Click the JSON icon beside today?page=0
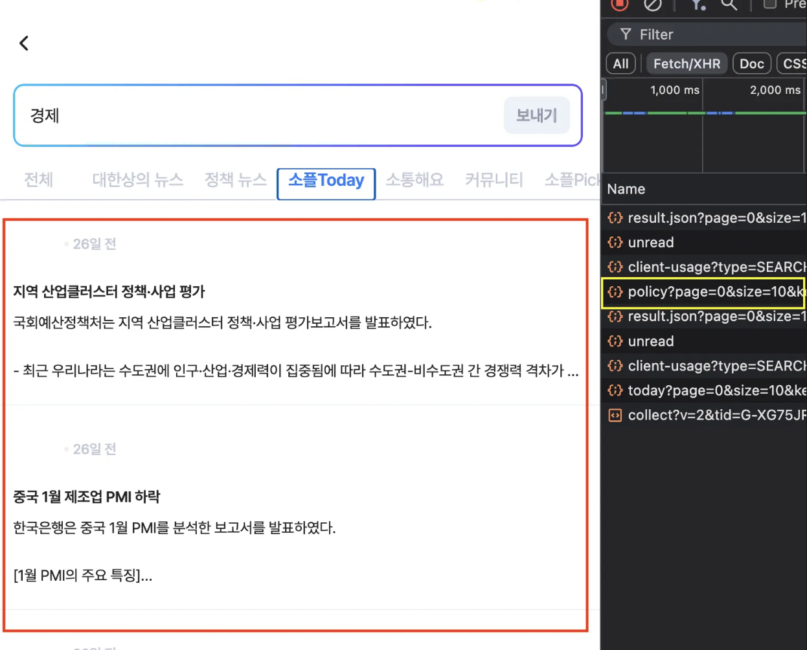This screenshot has width=807, height=650. 615,390
